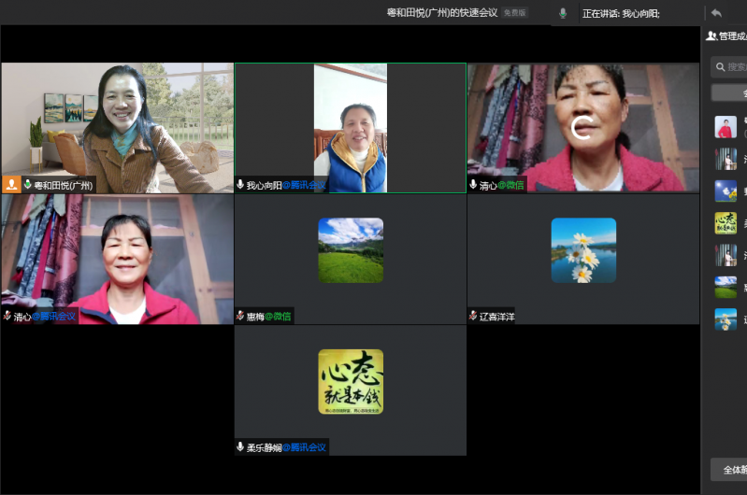Click the reply arrow icon at top right
The image size is (747, 495).
(716, 13)
